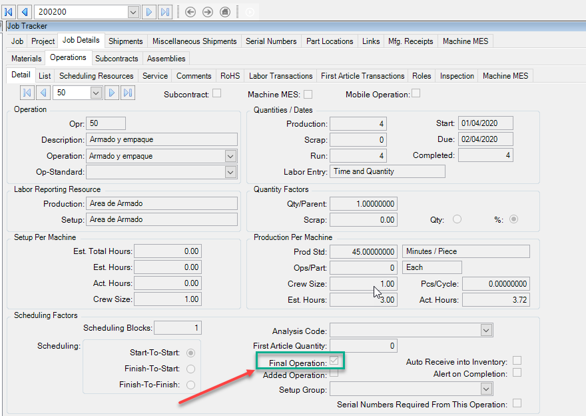Go to next operation after 50
Image resolution: width=586 pixels, height=416 pixels.
(x=113, y=93)
